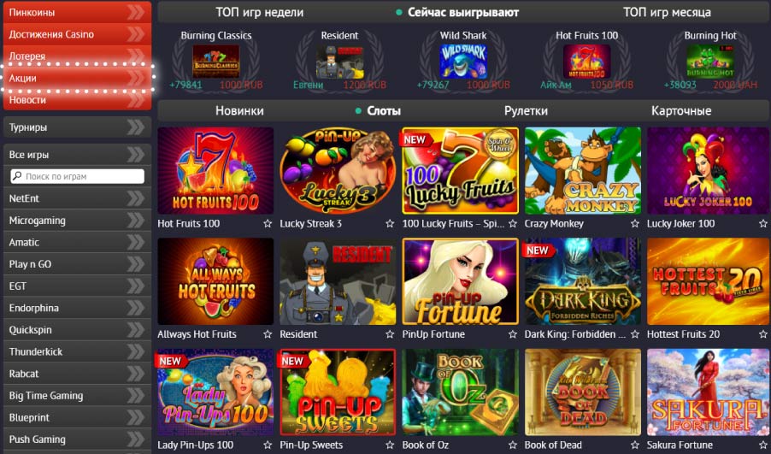
Task: Star the Hottest Fruits 20 slot
Action: (762, 334)
